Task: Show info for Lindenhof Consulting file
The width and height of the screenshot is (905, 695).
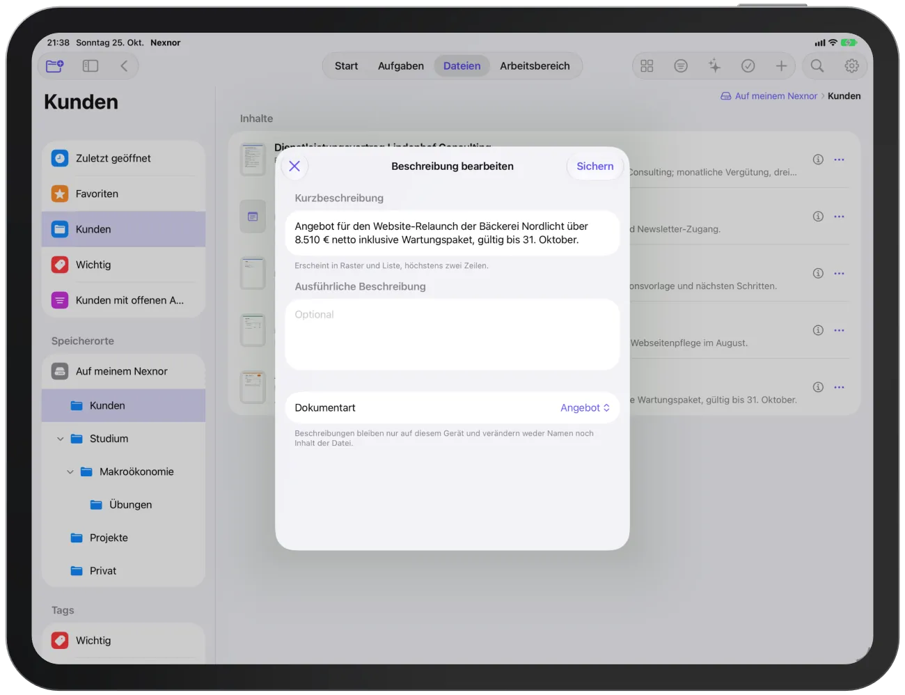Action: pyautogui.click(x=818, y=159)
